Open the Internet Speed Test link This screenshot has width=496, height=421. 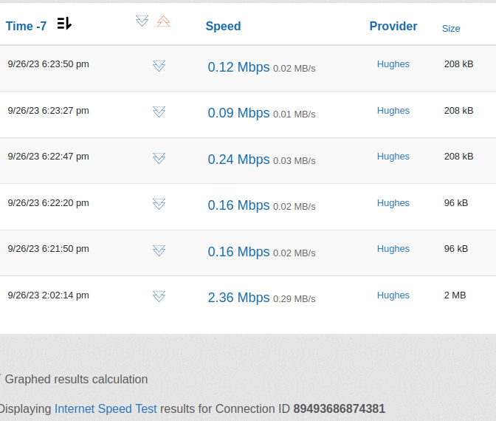106,408
